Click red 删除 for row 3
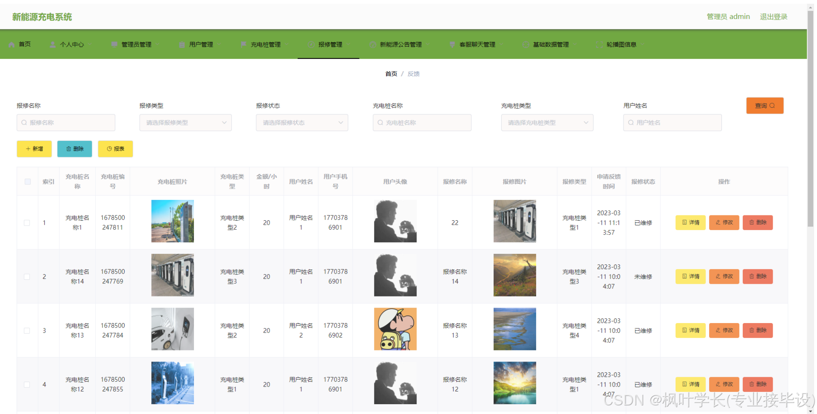 tap(758, 330)
